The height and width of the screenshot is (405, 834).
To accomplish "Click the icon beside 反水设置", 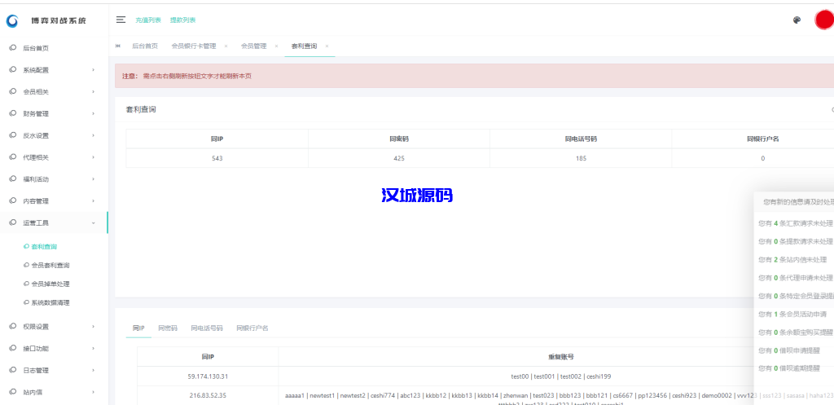I will pyautogui.click(x=13, y=135).
